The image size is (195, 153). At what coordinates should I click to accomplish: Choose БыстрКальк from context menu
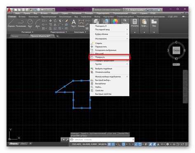pos(109,83)
